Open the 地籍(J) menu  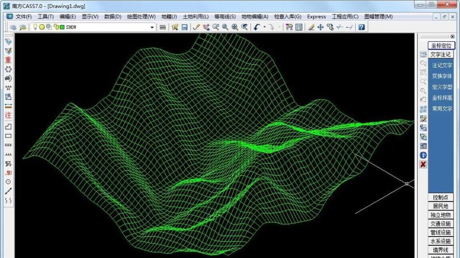(169, 17)
